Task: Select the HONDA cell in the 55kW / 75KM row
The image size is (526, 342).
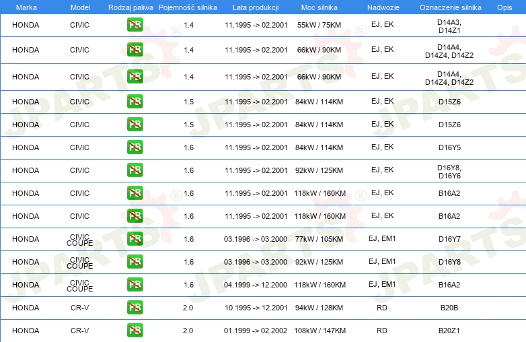Action: click(x=26, y=25)
